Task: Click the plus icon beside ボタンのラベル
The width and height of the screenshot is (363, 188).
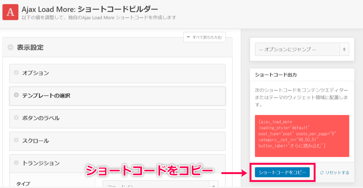Action: [x=16, y=118]
